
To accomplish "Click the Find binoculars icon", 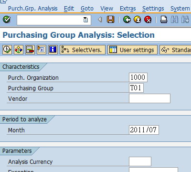I will click(174, 20).
